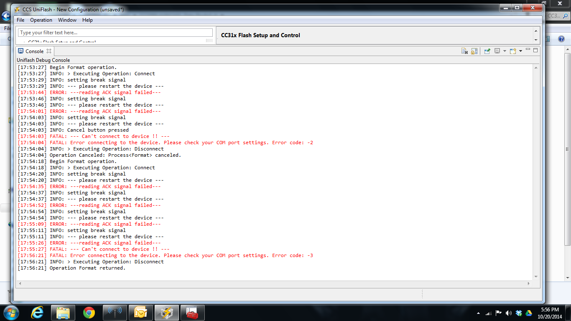Click the Back arrow in the background window
571x321 pixels.
click(x=6, y=16)
